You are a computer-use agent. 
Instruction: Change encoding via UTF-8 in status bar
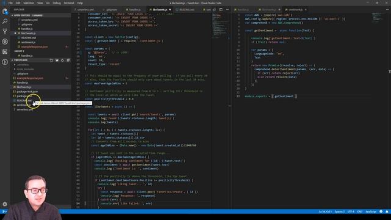pos(351,211)
